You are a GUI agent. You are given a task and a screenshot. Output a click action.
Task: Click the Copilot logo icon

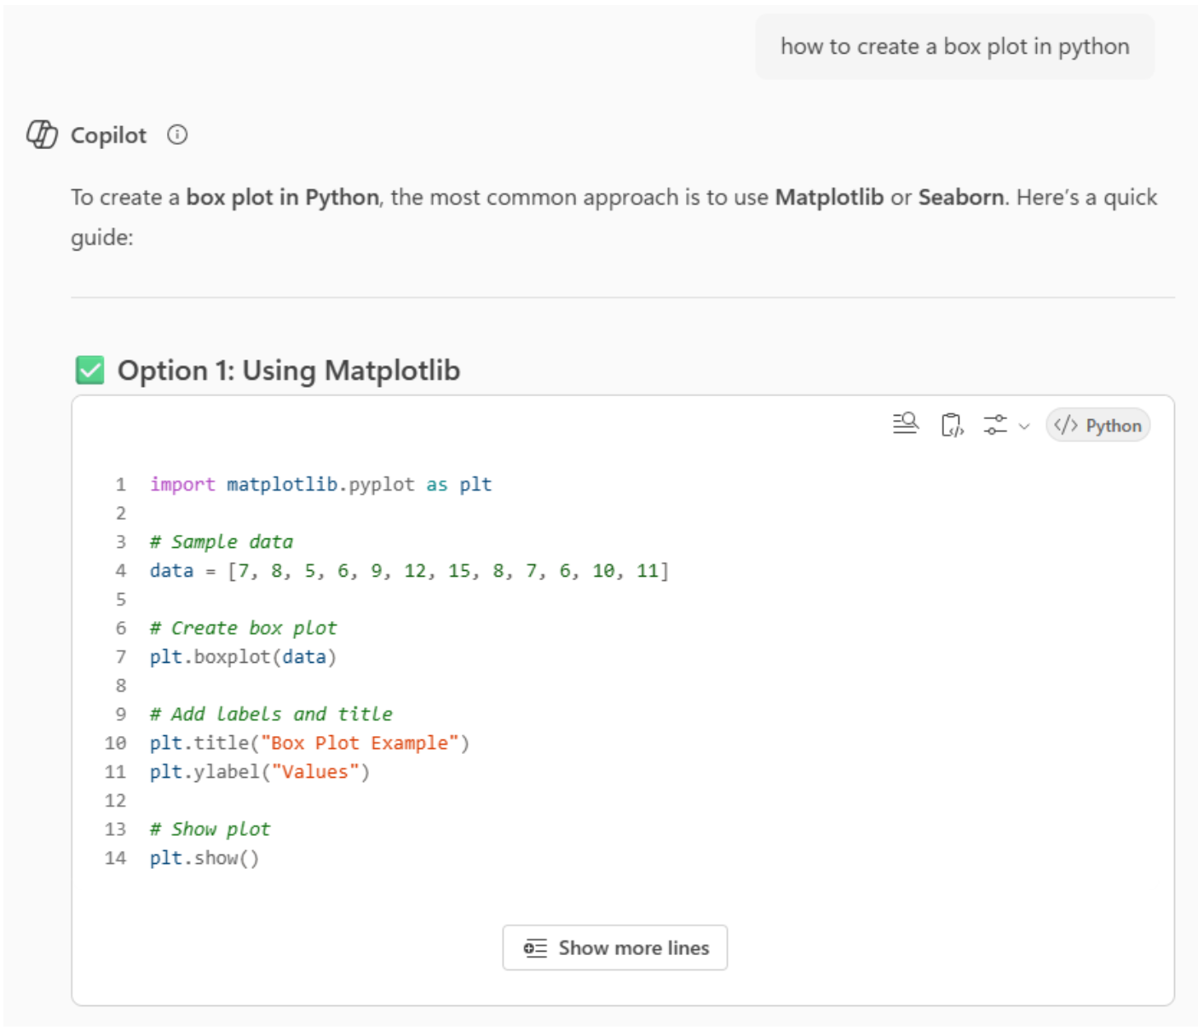coord(42,135)
